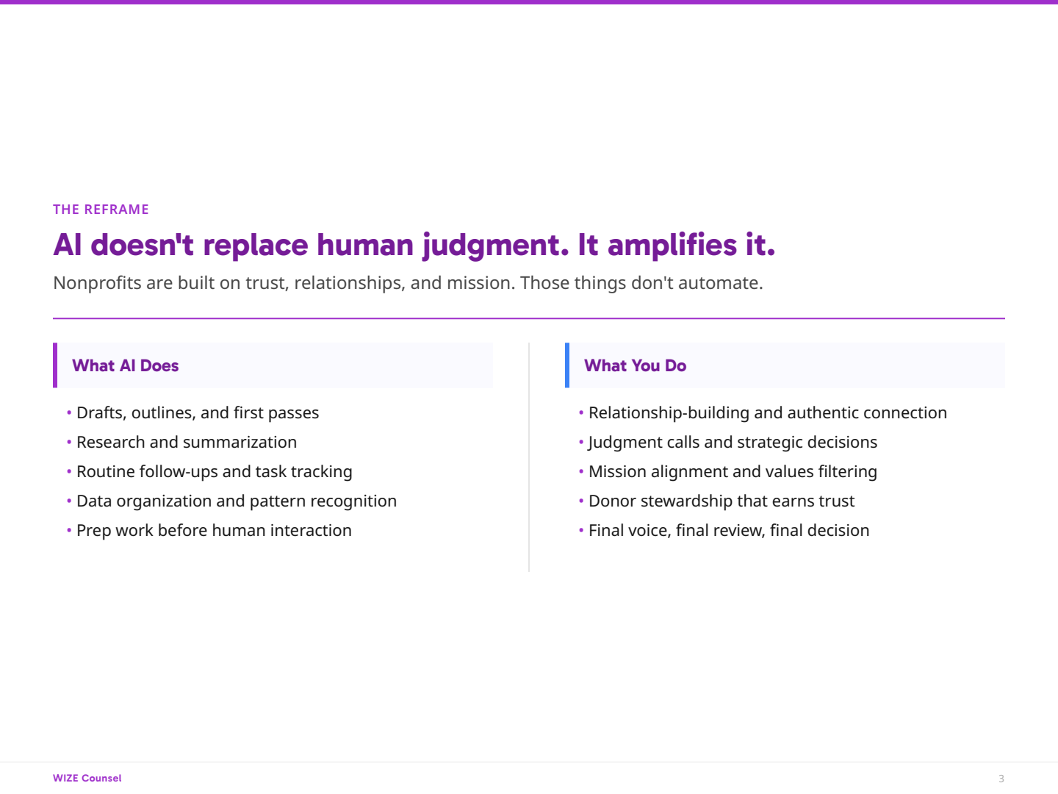The image size is (1058, 794).
Task: Click the "WIZE Counsel" footer text
Action: (87, 778)
